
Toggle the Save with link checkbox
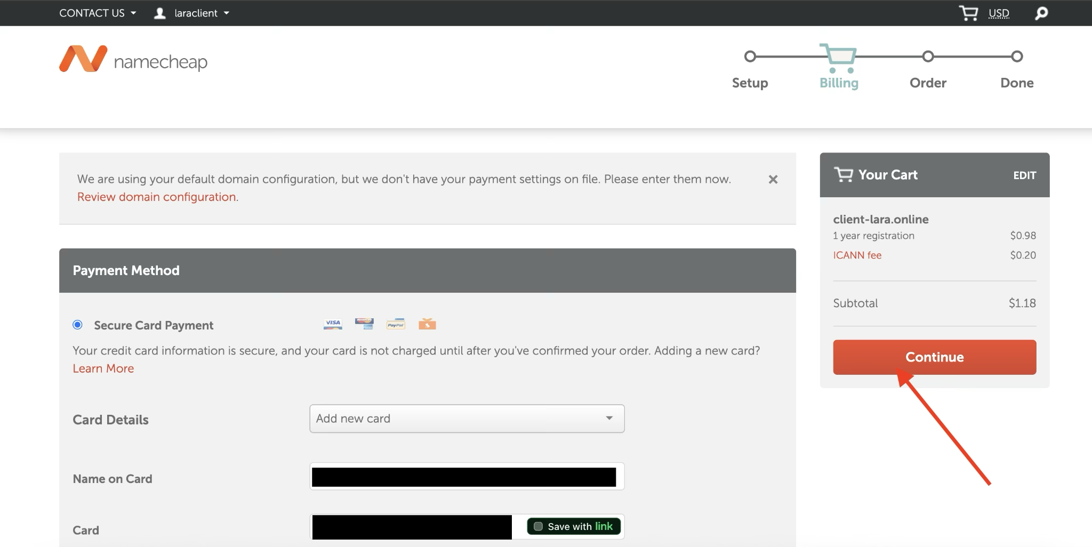[539, 526]
